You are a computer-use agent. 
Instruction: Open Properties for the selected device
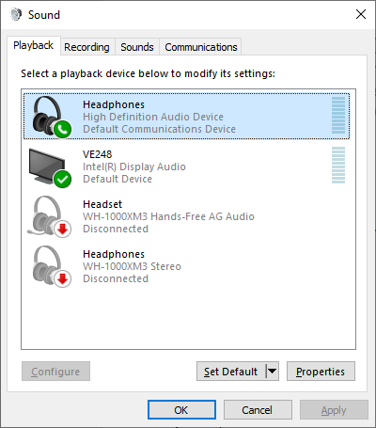321,372
